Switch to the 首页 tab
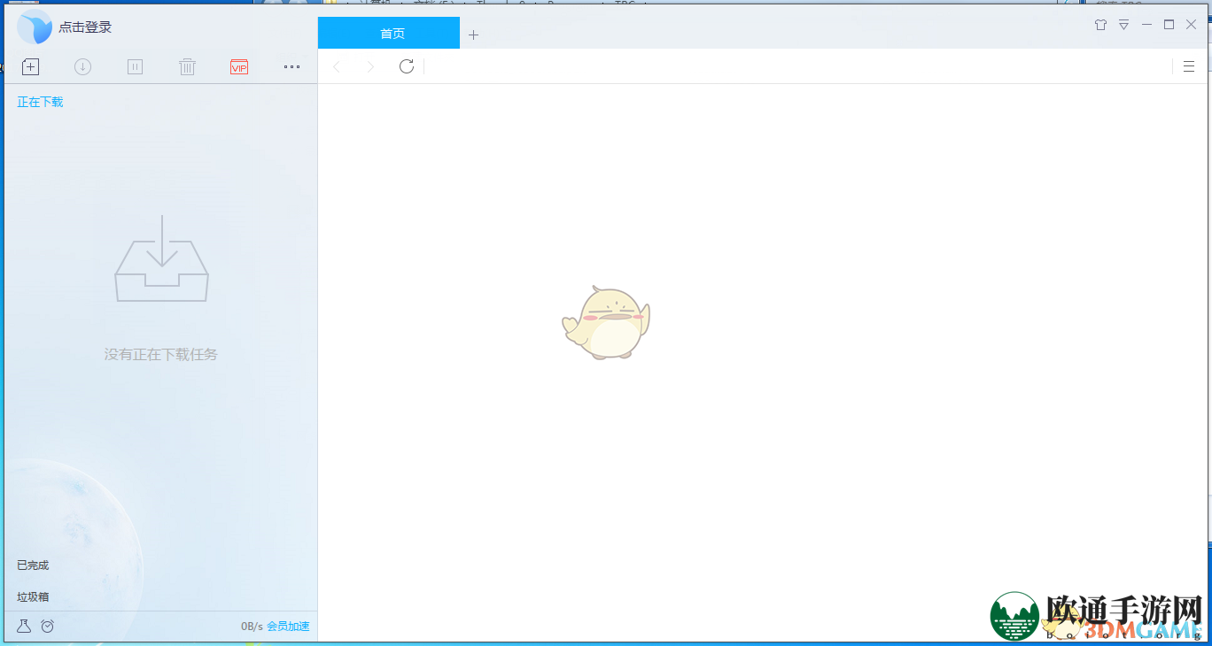Image resolution: width=1212 pixels, height=646 pixels. click(x=389, y=33)
